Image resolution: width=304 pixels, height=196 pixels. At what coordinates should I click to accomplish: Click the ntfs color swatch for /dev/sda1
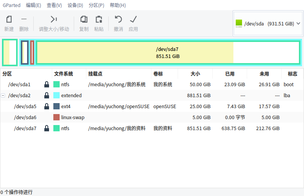coord(56,84)
